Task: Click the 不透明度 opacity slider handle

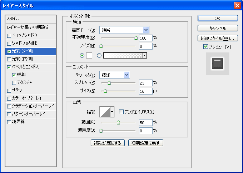Action: tap(136, 37)
